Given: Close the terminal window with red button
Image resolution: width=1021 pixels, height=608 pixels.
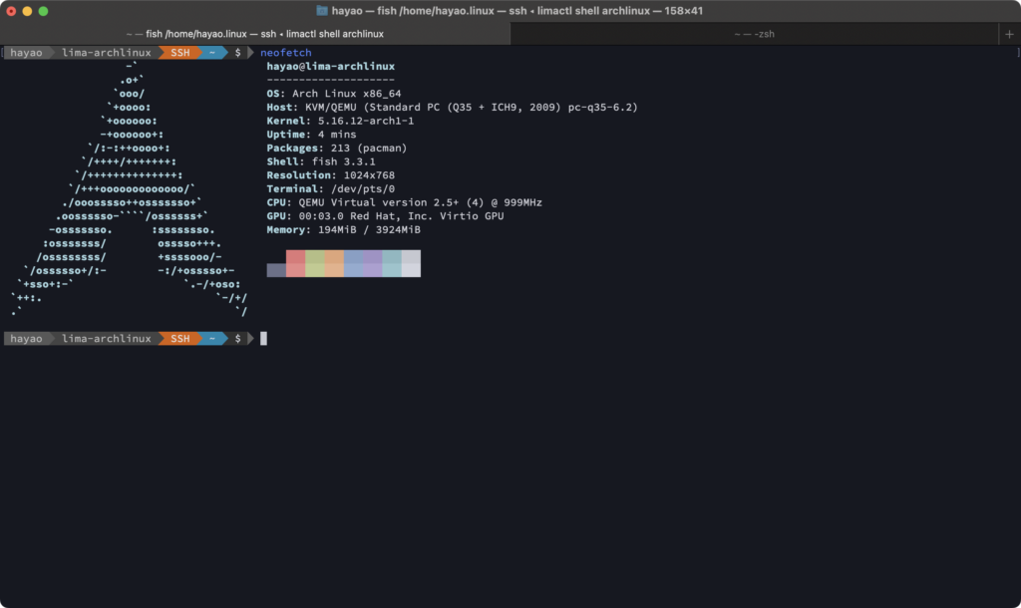Looking at the screenshot, I should click(12, 11).
